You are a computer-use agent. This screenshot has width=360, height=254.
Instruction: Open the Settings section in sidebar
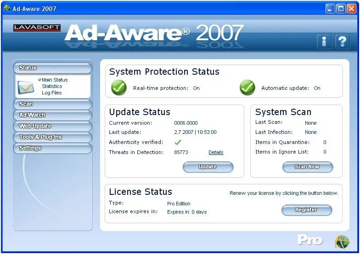click(52, 148)
